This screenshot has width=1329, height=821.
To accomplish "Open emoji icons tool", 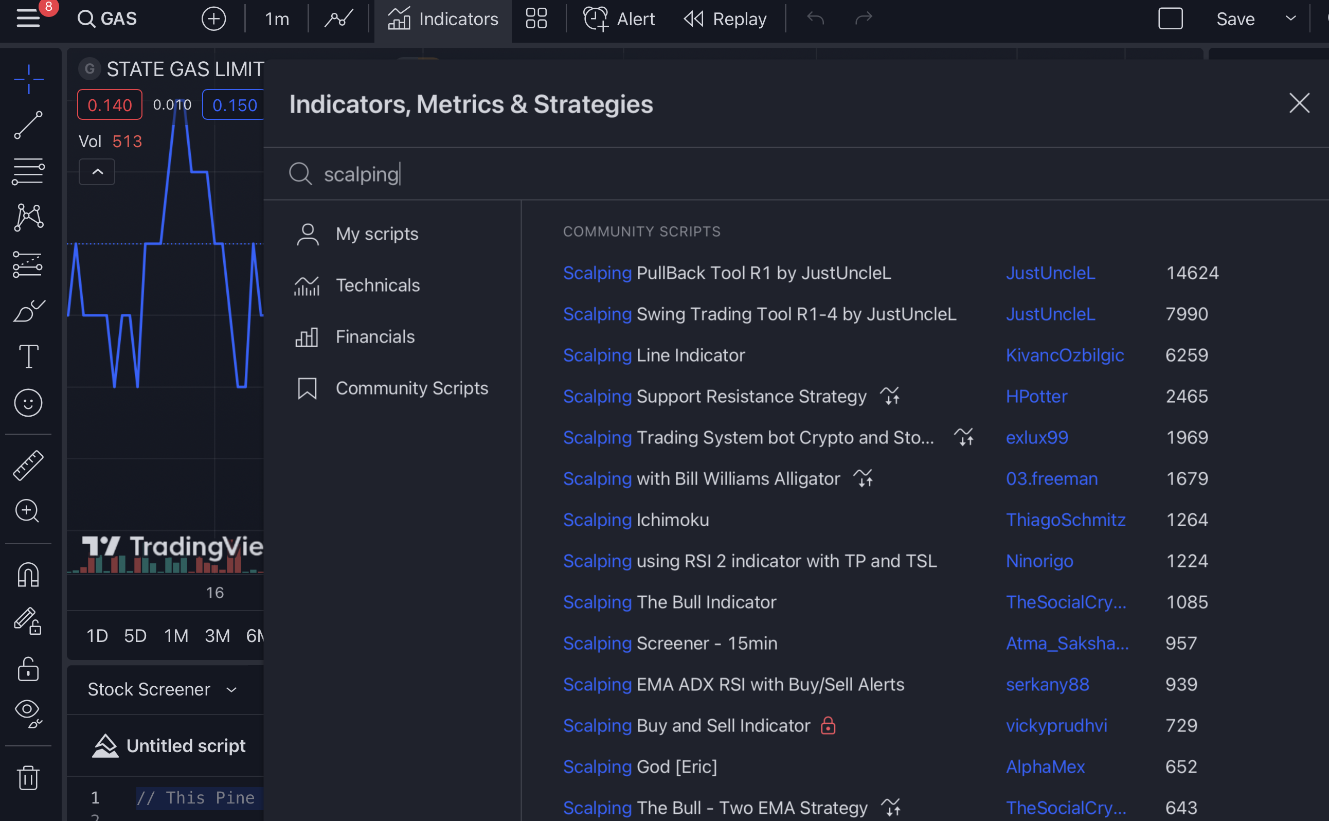I will click(28, 403).
